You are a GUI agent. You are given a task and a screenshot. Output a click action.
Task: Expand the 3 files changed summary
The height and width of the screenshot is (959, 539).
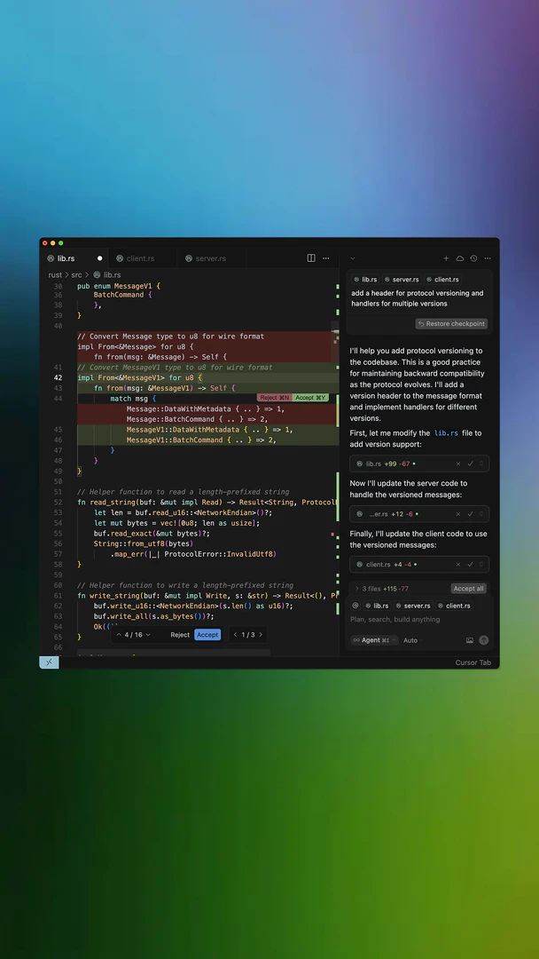click(356, 589)
